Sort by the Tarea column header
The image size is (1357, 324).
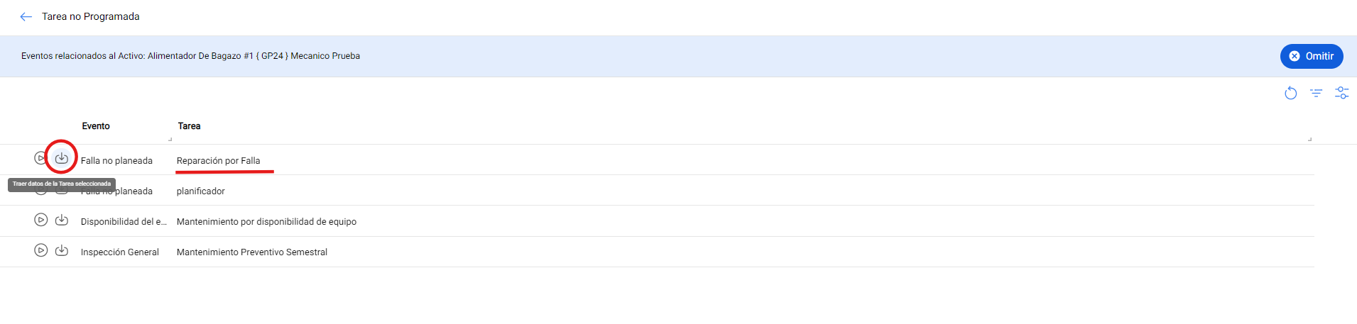coord(189,126)
